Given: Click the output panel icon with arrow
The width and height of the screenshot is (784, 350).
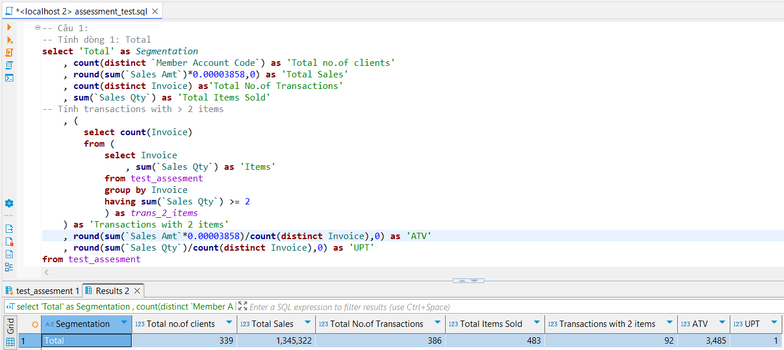Looking at the screenshot, I should coord(9,229).
